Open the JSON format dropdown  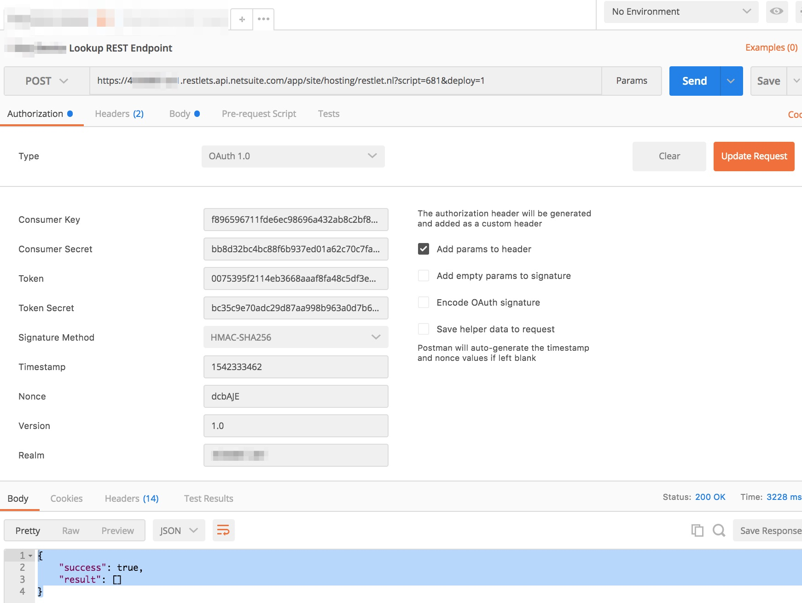pyautogui.click(x=179, y=530)
